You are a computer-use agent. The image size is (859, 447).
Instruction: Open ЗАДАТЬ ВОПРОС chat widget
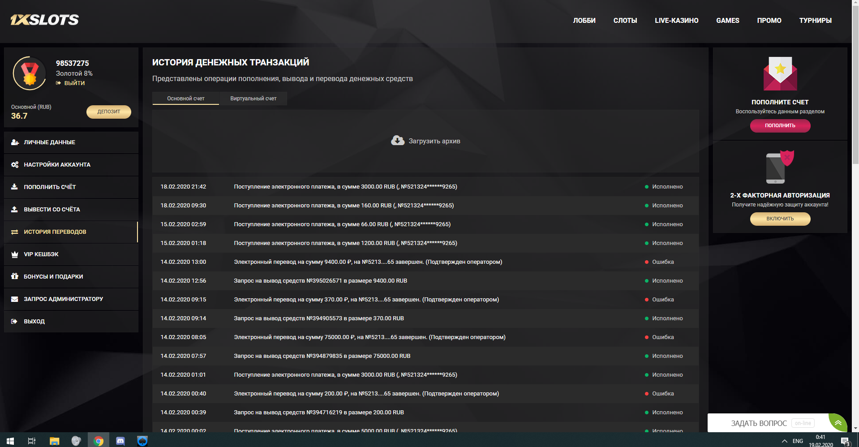point(759,423)
